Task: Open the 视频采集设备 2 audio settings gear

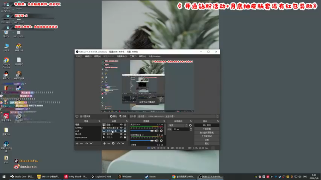Action: (x=161, y=141)
